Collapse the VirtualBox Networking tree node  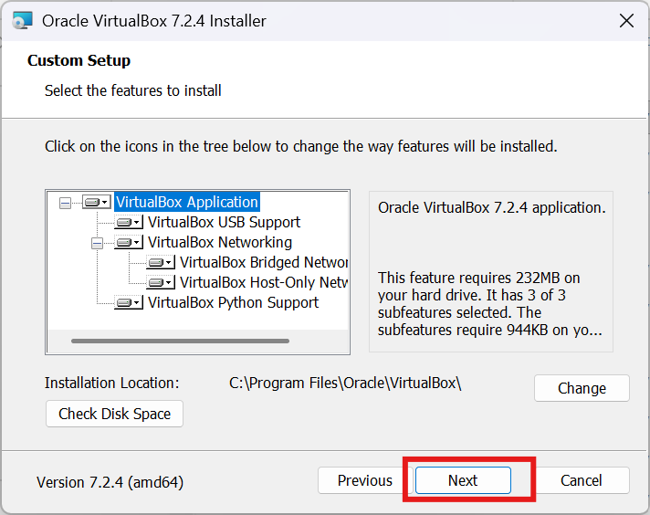(x=97, y=243)
